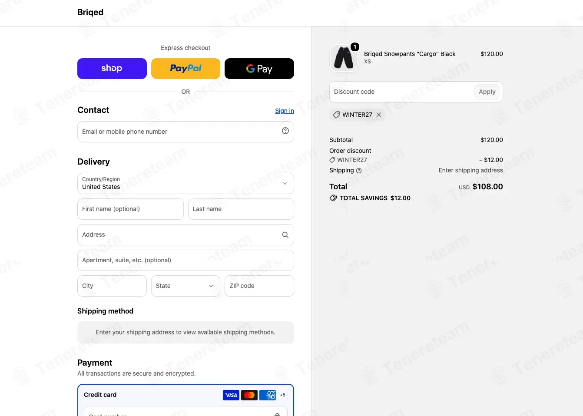Image resolution: width=583 pixels, height=416 pixels.
Task: Click the Shipping info question icon
Action: coord(359,171)
